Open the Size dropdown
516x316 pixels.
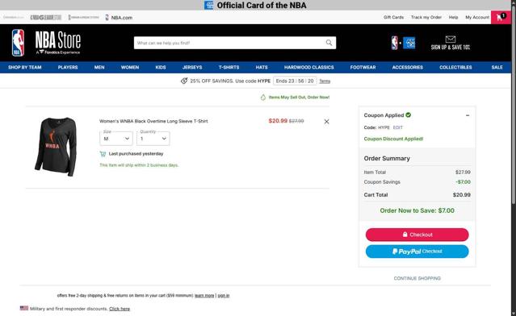116,139
